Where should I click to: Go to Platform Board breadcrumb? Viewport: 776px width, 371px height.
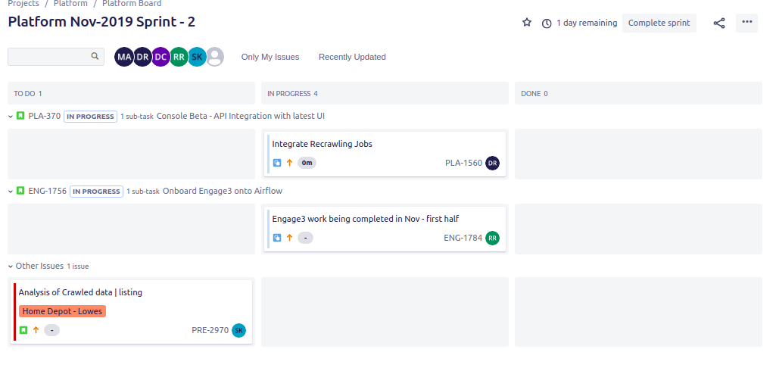(x=132, y=4)
